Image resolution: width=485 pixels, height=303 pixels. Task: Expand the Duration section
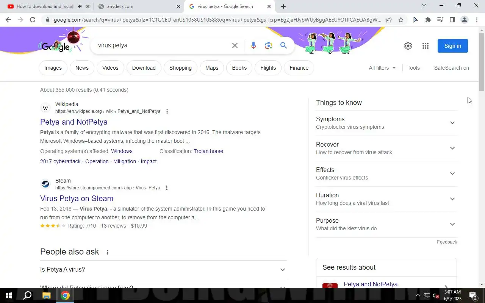click(x=386, y=199)
